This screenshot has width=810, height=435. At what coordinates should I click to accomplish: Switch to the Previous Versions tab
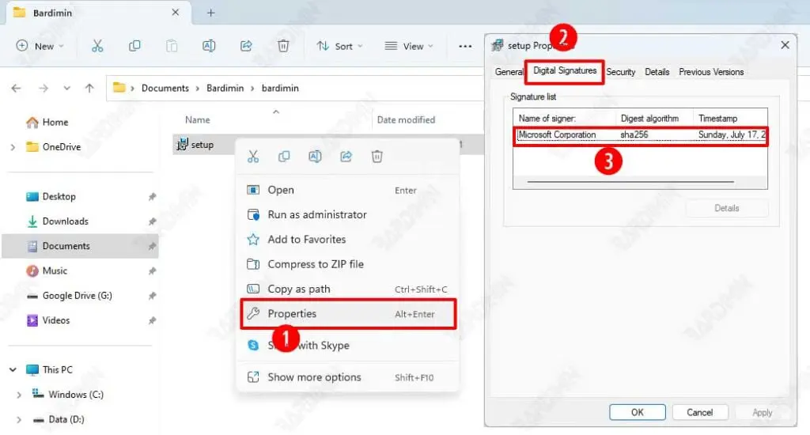pos(711,72)
